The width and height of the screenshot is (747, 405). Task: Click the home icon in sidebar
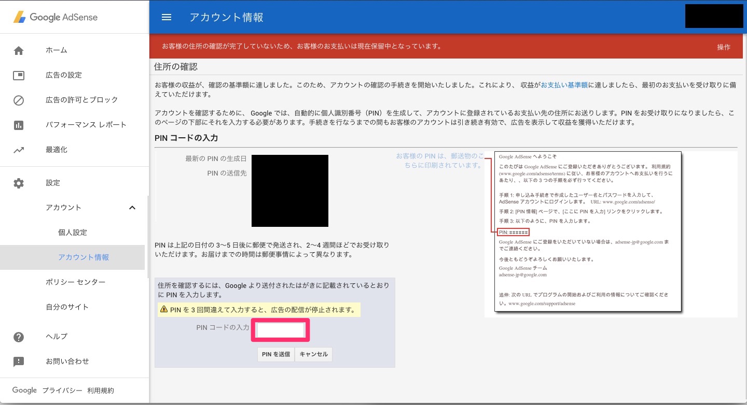[x=19, y=50]
